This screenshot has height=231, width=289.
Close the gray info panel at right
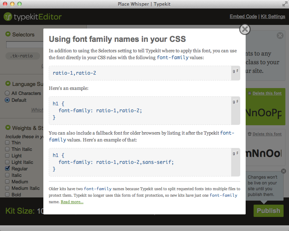tap(280, 36)
